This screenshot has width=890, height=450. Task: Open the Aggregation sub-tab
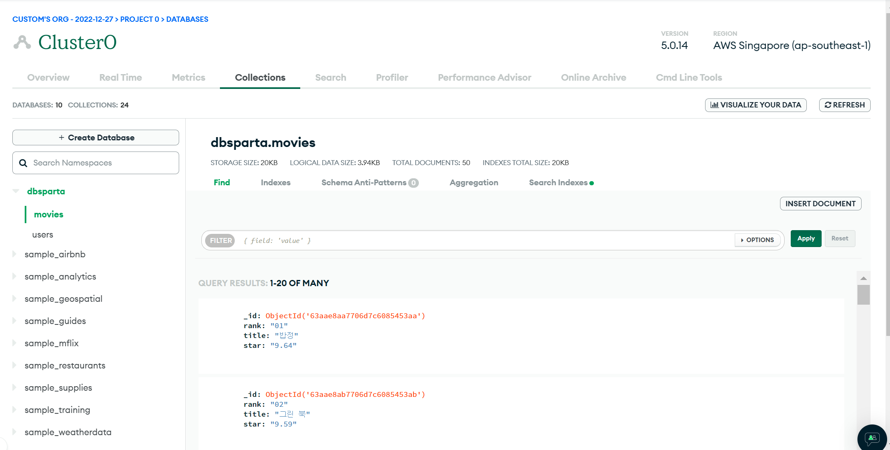point(474,182)
